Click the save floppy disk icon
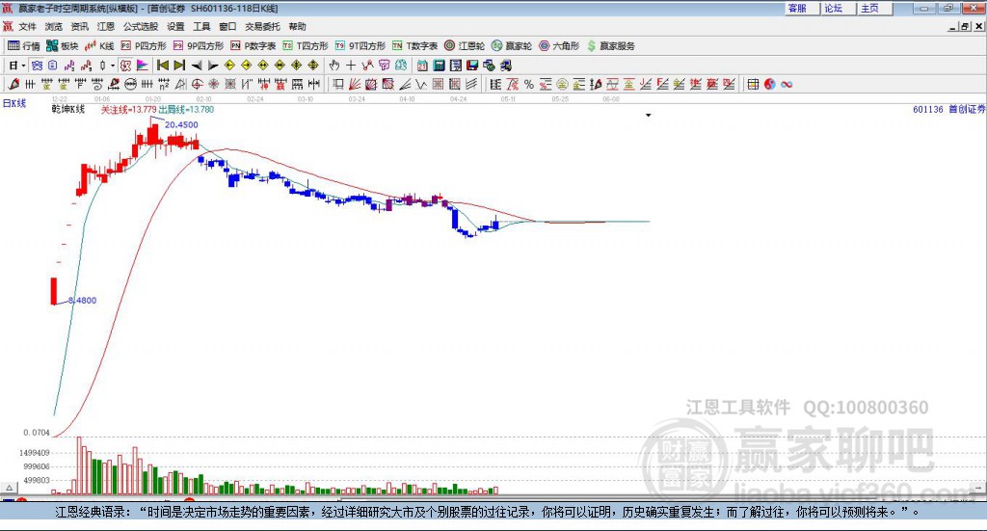987x531 pixels. point(472,66)
